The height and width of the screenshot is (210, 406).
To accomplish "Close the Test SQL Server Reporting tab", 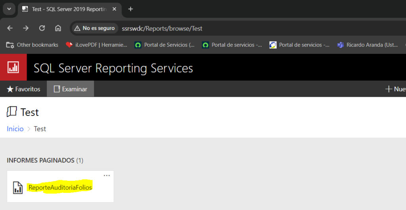I will [x=114, y=9].
